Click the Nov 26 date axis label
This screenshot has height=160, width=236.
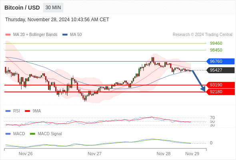pos(26,154)
